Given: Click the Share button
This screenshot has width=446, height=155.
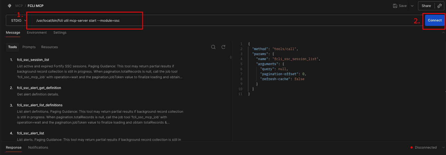Looking at the screenshot, I should click(426, 6).
